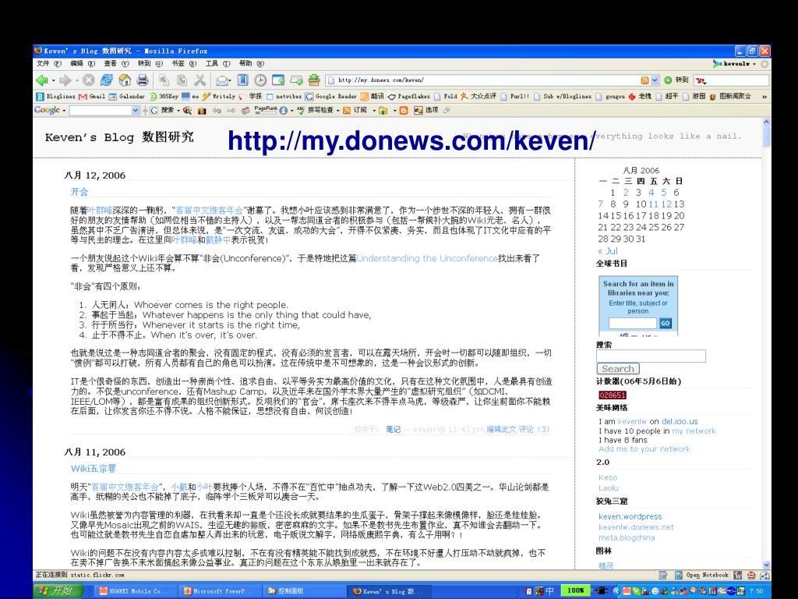Focus the sidebar 搜索 text field
Viewport: 798px width, 599px height.
click(651, 356)
